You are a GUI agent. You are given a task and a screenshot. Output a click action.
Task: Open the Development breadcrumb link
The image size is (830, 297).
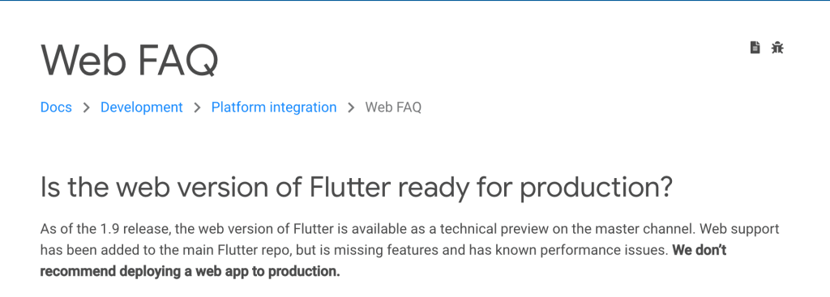coord(141,108)
